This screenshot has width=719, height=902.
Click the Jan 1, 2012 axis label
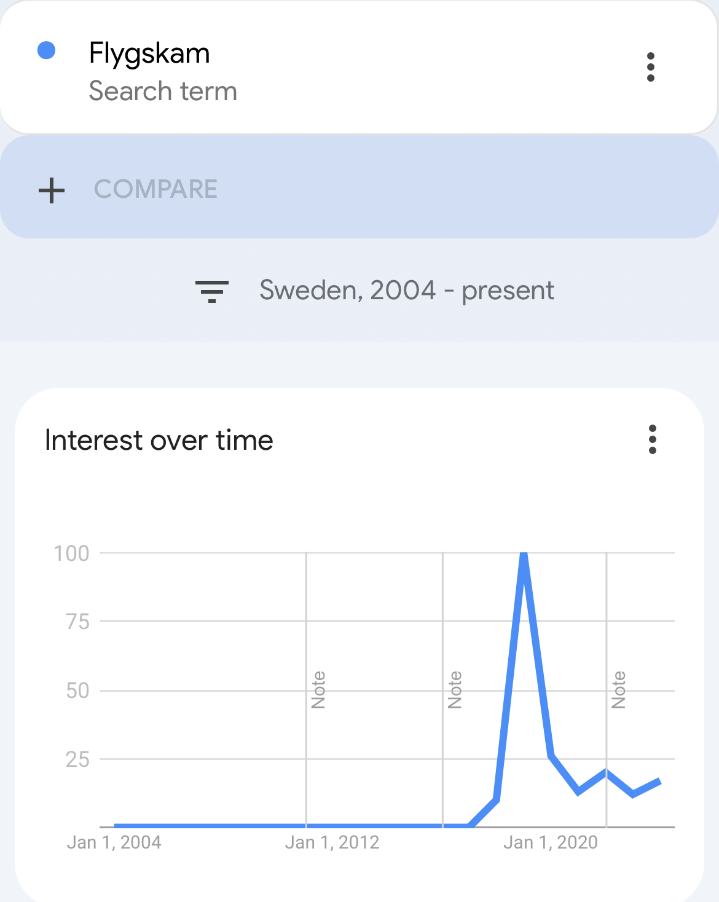pyautogui.click(x=332, y=842)
